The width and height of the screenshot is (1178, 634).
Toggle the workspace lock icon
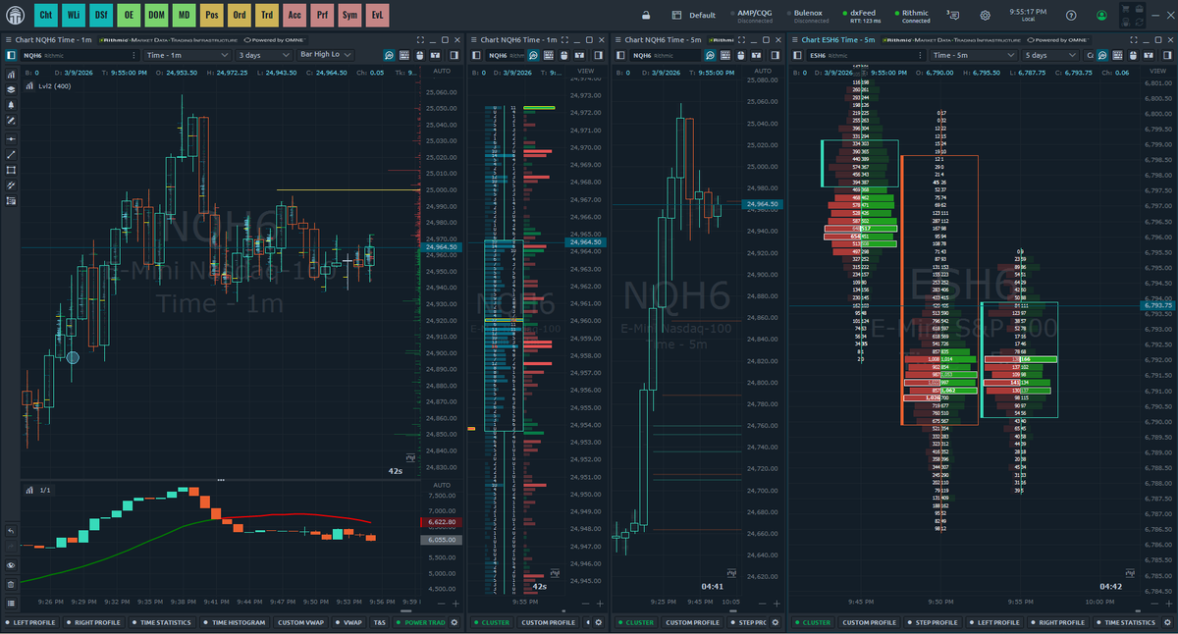[x=645, y=16]
